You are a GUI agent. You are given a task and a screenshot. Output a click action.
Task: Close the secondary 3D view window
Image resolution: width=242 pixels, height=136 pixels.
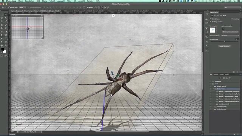click(x=14, y=16)
